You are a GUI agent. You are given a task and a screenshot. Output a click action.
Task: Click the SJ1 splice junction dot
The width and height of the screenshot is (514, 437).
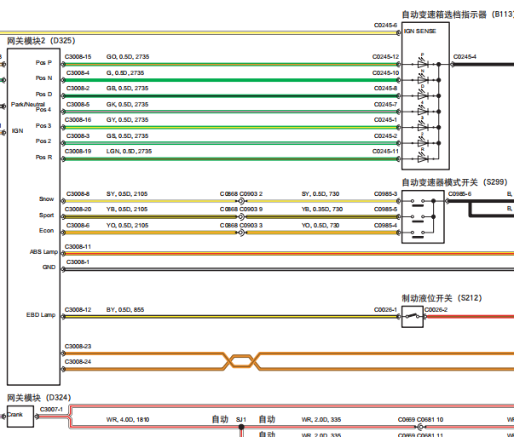pos(241,427)
